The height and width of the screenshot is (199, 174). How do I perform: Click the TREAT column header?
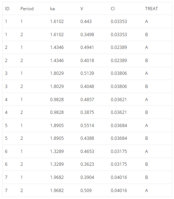pyautogui.click(x=151, y=9)
